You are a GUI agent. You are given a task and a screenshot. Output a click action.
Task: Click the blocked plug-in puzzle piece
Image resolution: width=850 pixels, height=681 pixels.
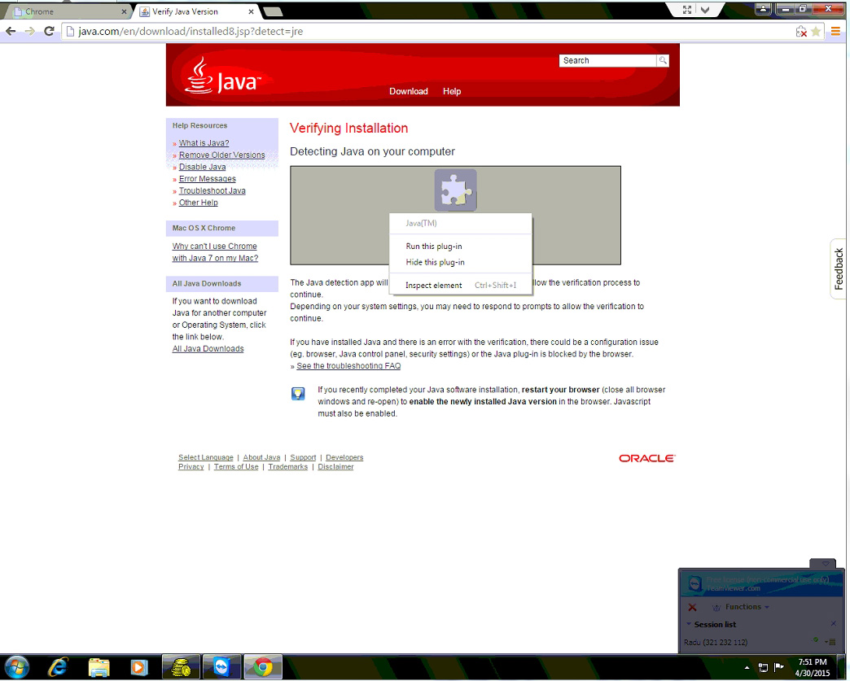click(x=455, y=190)
